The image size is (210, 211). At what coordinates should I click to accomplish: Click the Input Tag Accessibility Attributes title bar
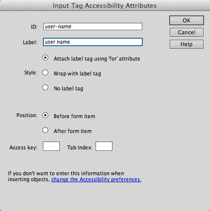point(105,5)
